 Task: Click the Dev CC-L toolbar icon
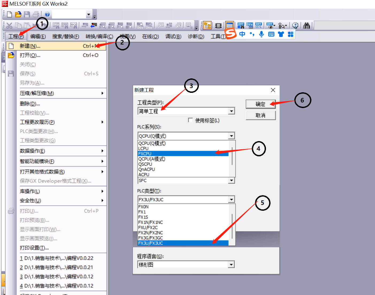point(258,25)
